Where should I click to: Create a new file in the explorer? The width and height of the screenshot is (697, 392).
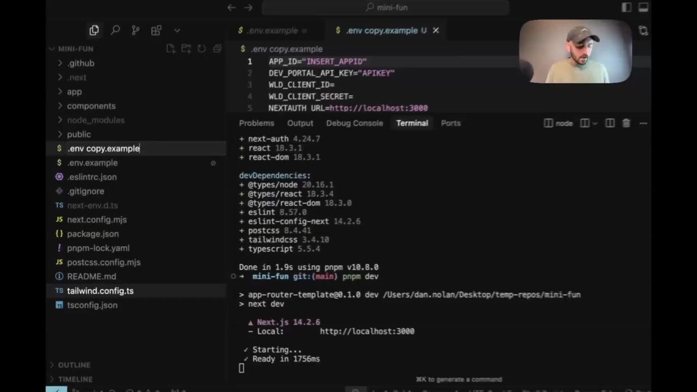click(x=170, y=48)
